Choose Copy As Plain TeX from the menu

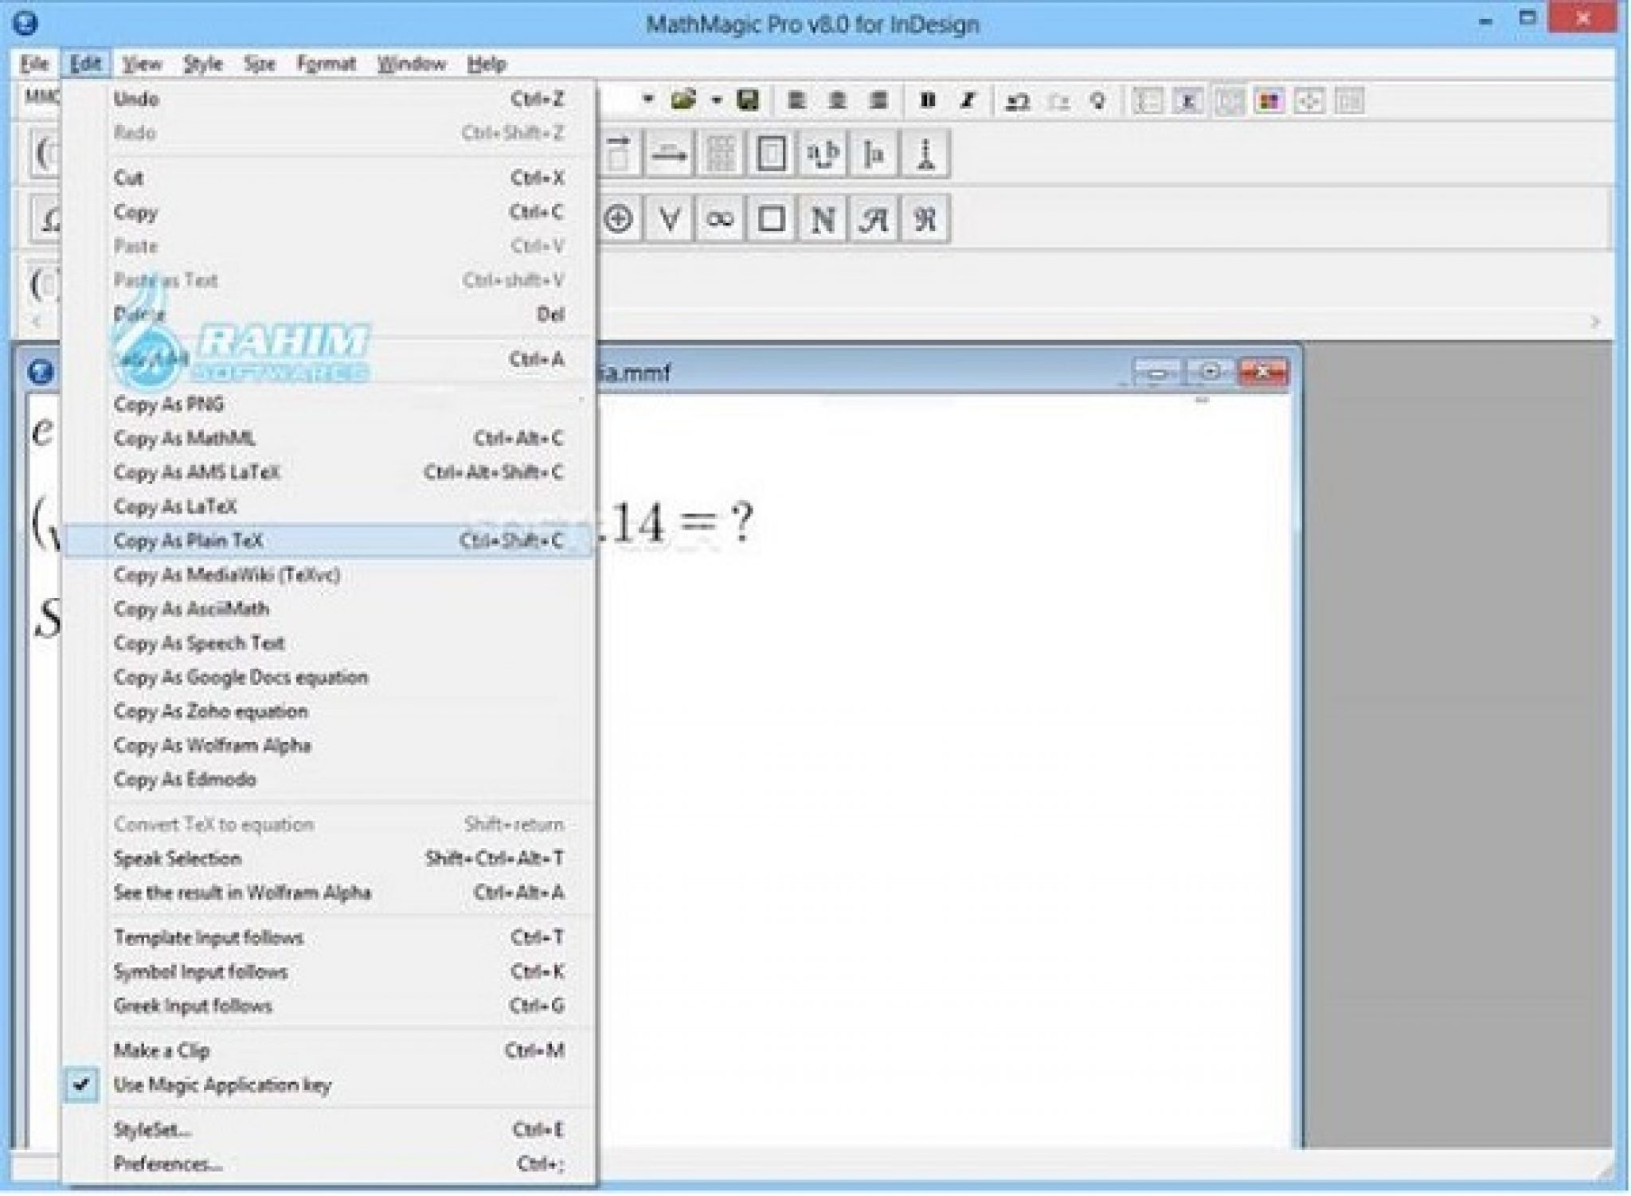tap(194, 541)
